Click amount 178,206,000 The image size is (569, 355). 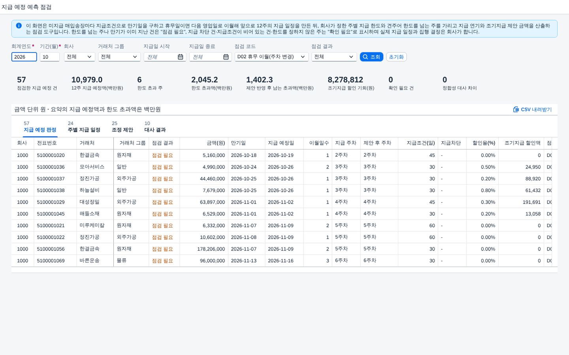(211, 249)
